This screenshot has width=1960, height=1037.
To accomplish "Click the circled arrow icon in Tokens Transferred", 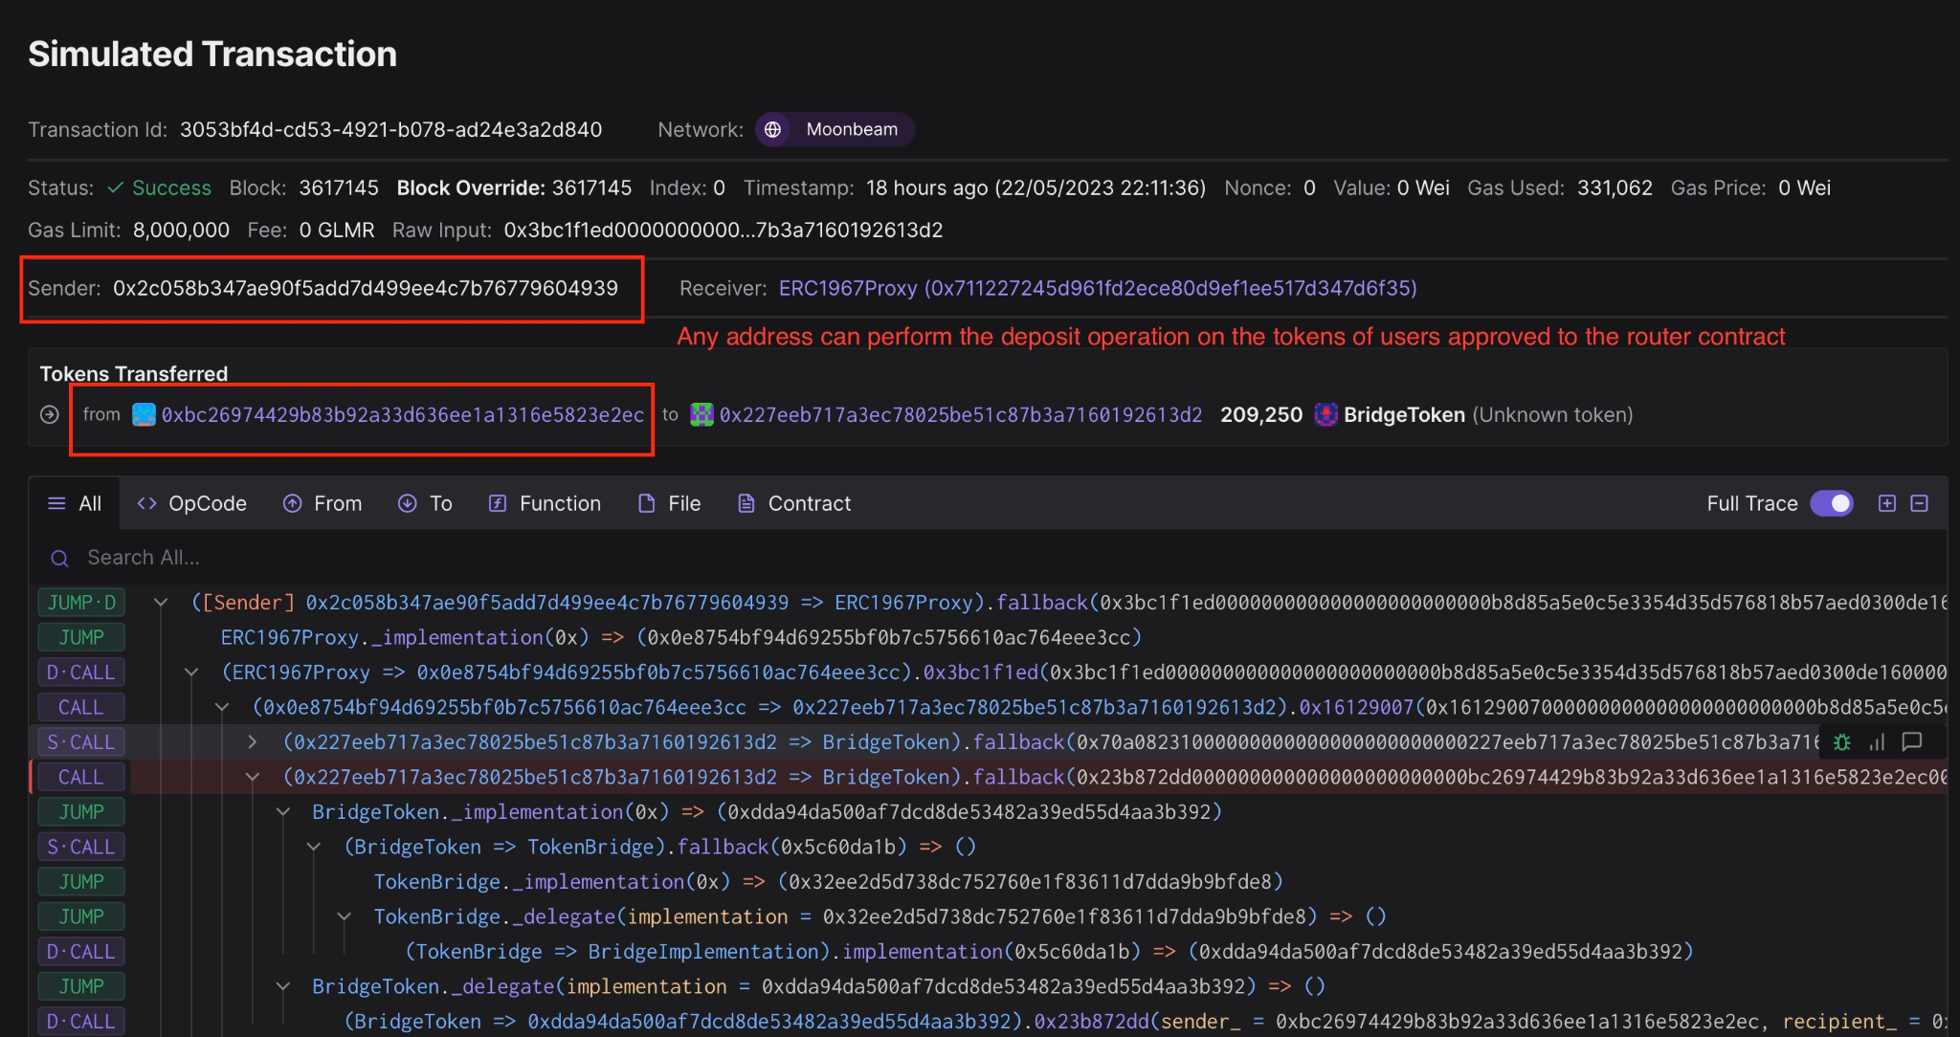I will pyautogui.click(x=50, y=414).
